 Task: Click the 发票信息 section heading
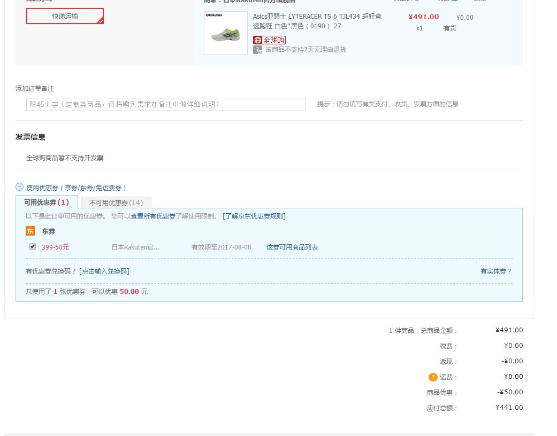(30, 137)
